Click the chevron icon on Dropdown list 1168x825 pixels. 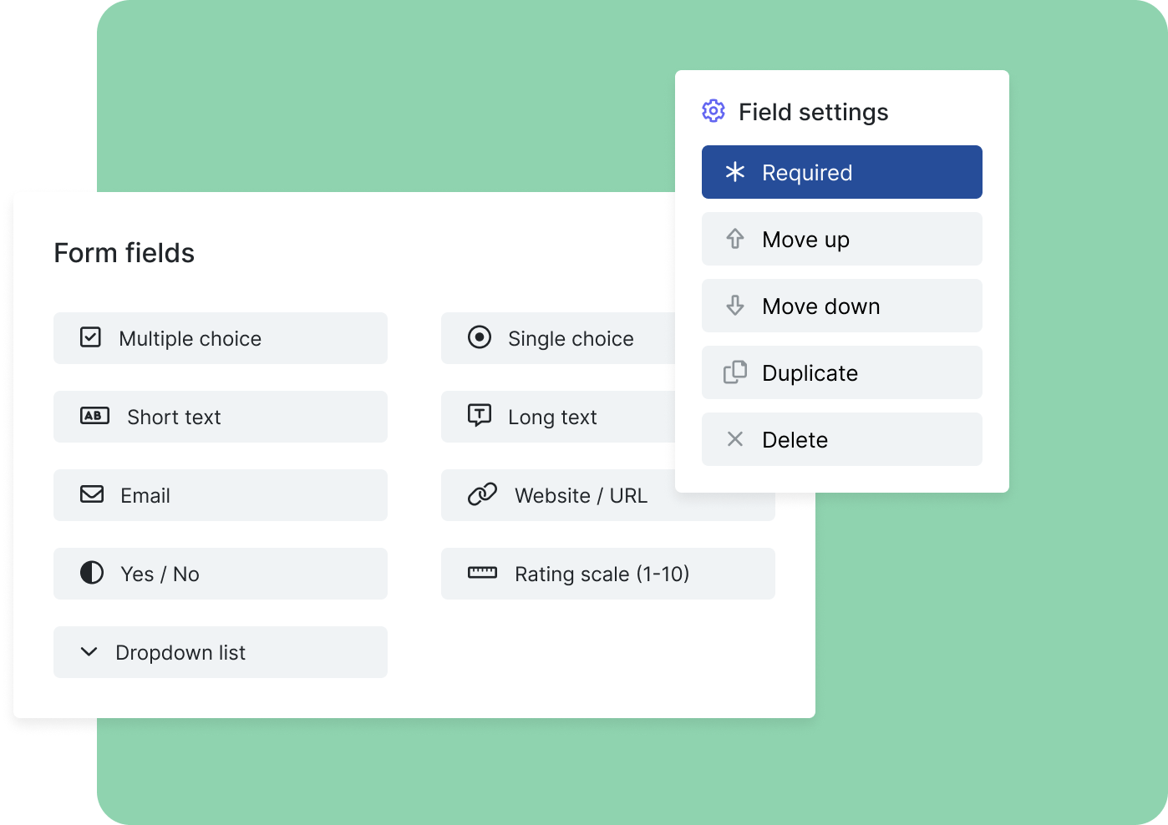coord(89,651)
